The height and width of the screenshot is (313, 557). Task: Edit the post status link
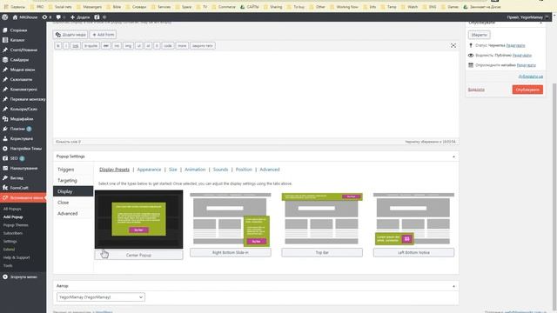pyautogui.click(x=515, y=45)
